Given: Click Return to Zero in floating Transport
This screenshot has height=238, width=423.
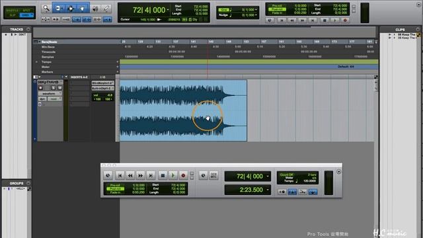Looking at the screenshot, I should 120,175.
